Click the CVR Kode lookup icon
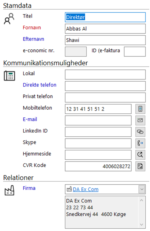Screen dimensions: 150x231 [140, 166]
